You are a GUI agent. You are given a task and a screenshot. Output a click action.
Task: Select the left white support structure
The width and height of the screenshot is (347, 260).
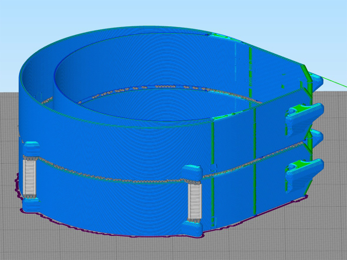[x=29, y=177]
